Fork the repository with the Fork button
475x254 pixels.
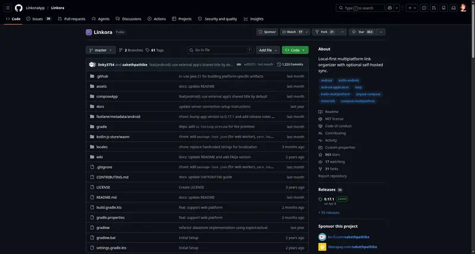coord(325,32)
